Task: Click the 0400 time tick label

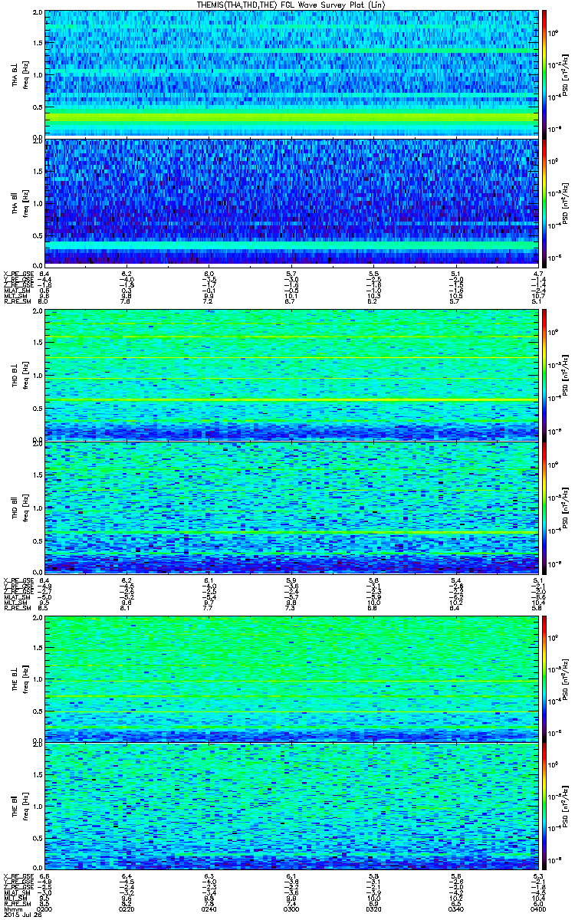Action: pyautogui.click(x=538, y=909)
